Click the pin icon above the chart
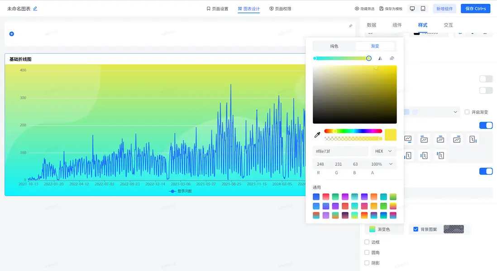The height and width of the screenshot is (271, 497). coord(350,26)
